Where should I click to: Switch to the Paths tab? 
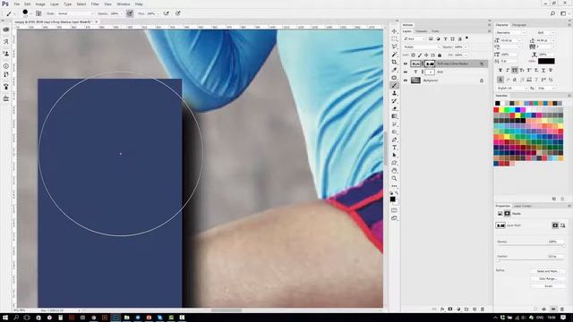[x=435, y=31]
